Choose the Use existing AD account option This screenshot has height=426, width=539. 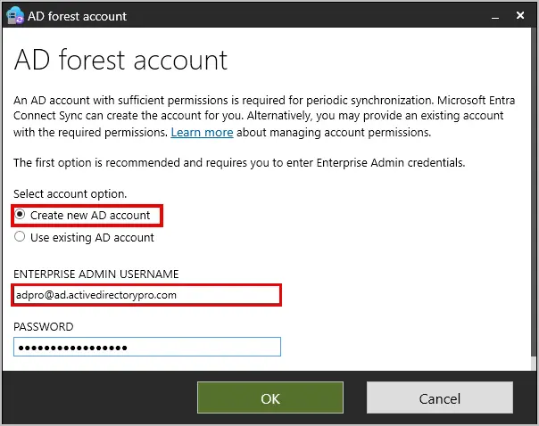click(x=20, y=237)
